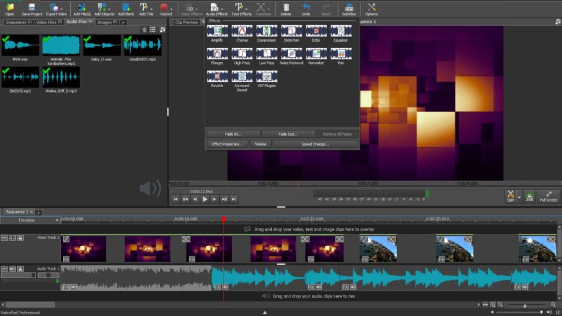Click the Record button
Screen dimensions: 562x316
point(164,8)
